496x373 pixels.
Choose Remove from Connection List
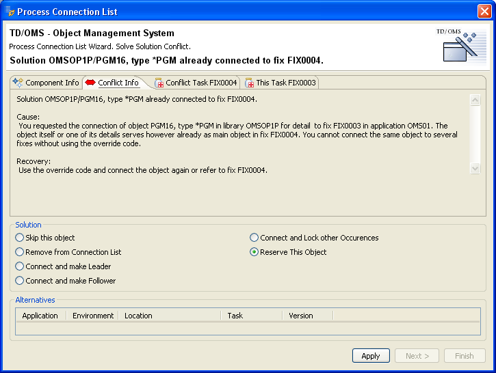click(x=20, y=252)
